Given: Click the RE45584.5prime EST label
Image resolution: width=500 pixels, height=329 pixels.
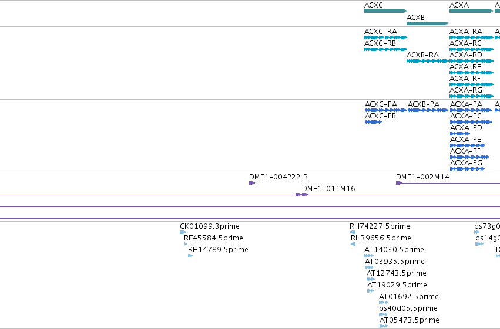Looking at the screenshot, I should pyautogui.click(x=213, y=238).
